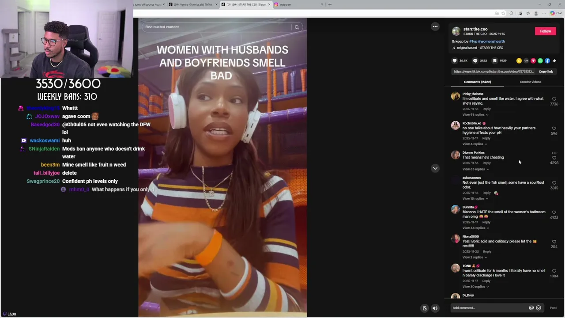Click the video URL text field
This screenshot has height=318, width=565.
[493, 72]
